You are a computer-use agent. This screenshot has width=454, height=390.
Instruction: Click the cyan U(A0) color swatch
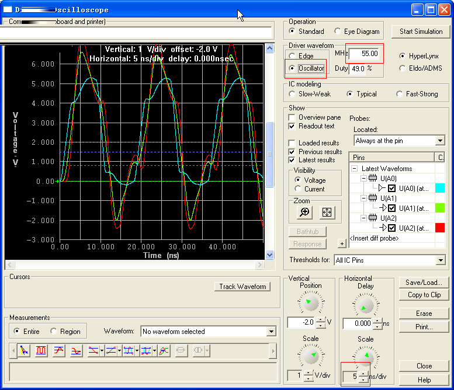pyautogui.click(x=440, y=188)
